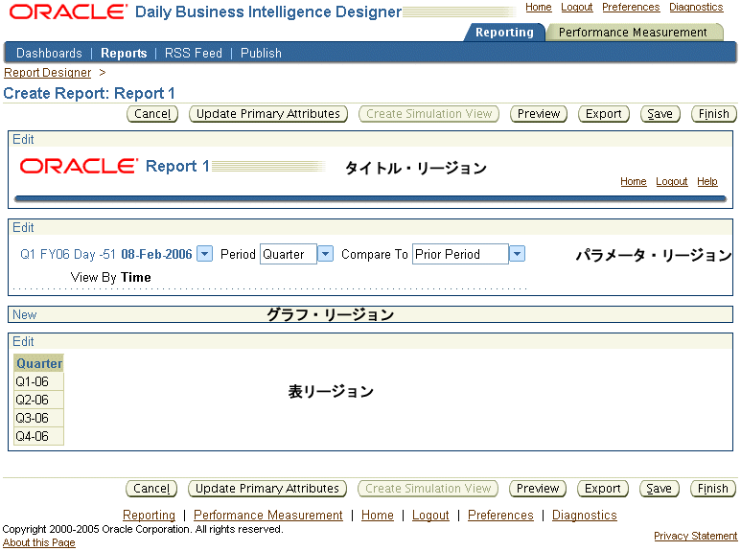Click top Update Primary Attributes button
This screenshot has height=551, width=741.
268,114
